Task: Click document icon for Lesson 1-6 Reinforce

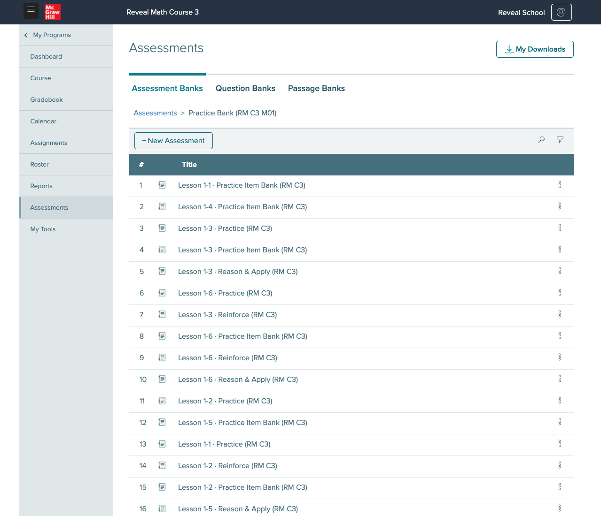Action: [162, 358]
